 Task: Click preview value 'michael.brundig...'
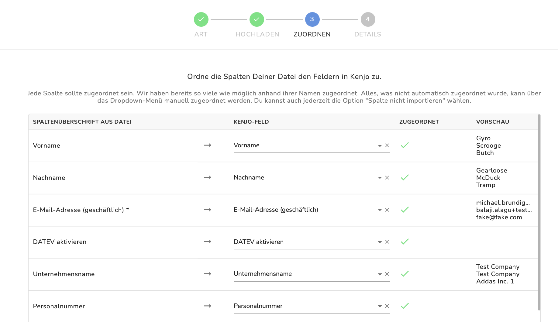click(503, 203)
